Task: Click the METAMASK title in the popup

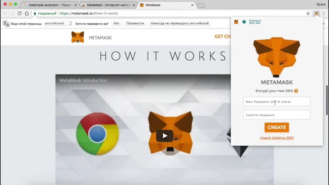Action: (277, 82)
